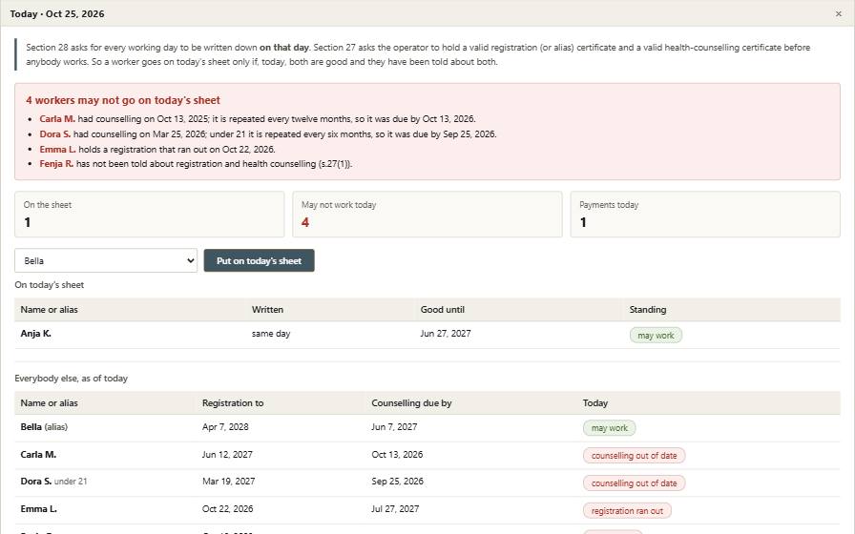855x534 pixels.
Task: Click the Carla M. name in the lower table
Action: [38, 455]
